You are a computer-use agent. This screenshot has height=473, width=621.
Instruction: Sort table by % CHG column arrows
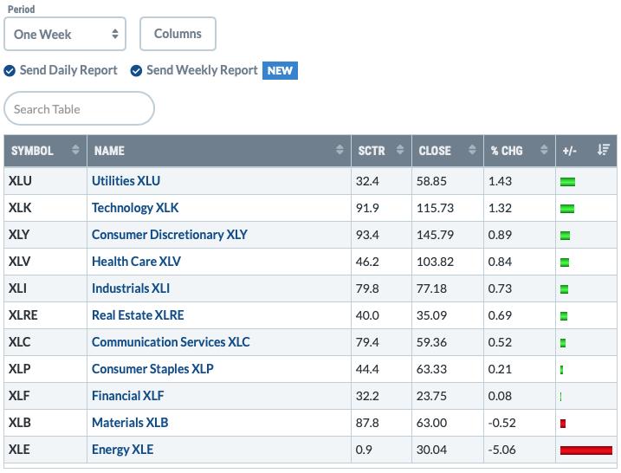click(x=544, y=150)
